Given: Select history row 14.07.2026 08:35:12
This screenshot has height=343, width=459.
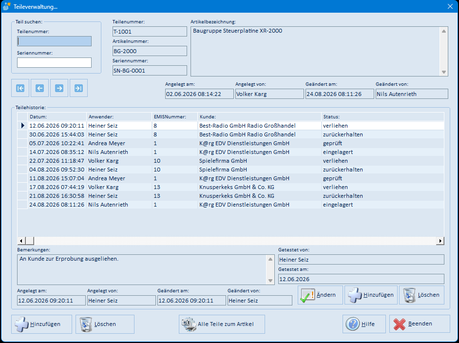Looking at the screenshot, I should [230, 152].
